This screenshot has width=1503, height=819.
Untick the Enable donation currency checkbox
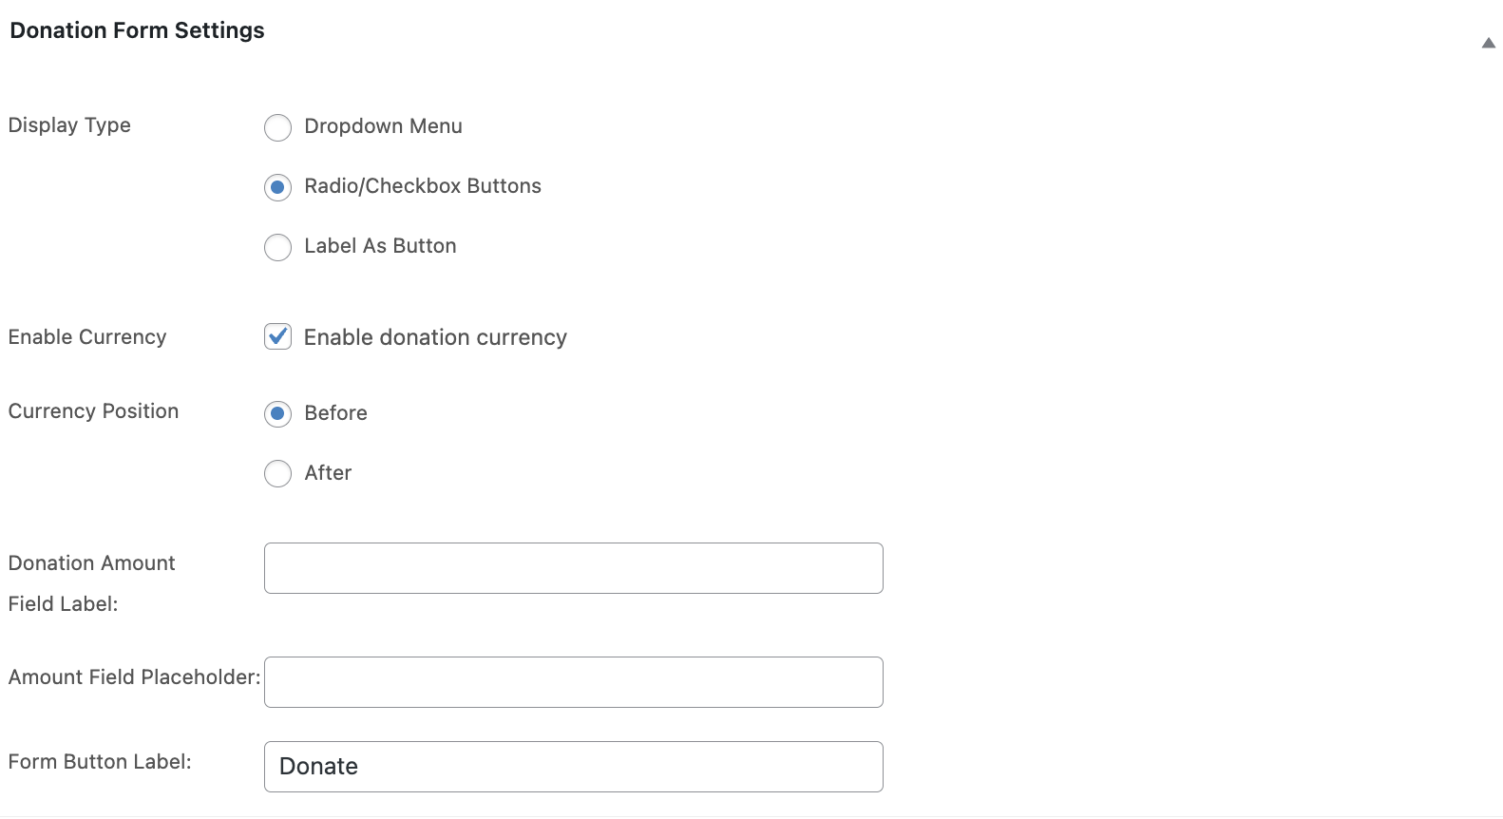coord(277,336)
